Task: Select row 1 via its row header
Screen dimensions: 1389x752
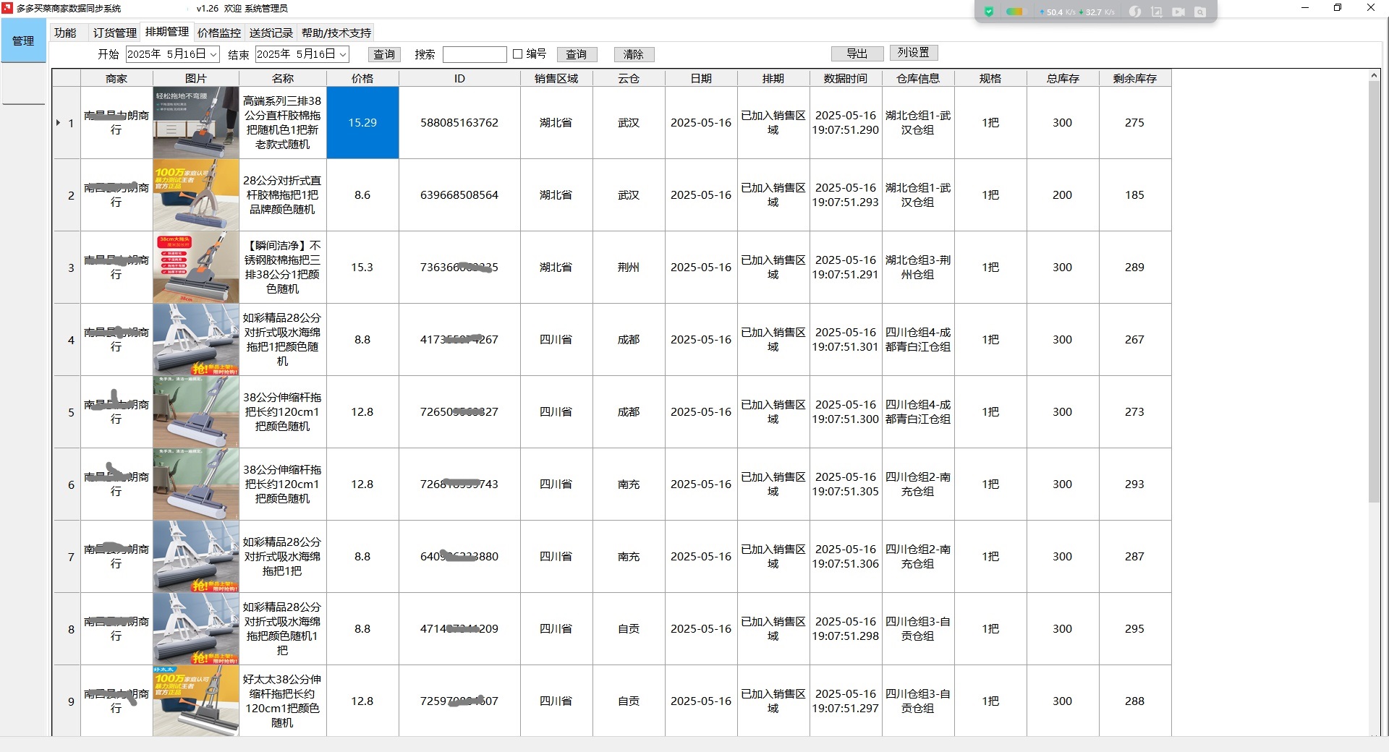Action: point(66,123)
